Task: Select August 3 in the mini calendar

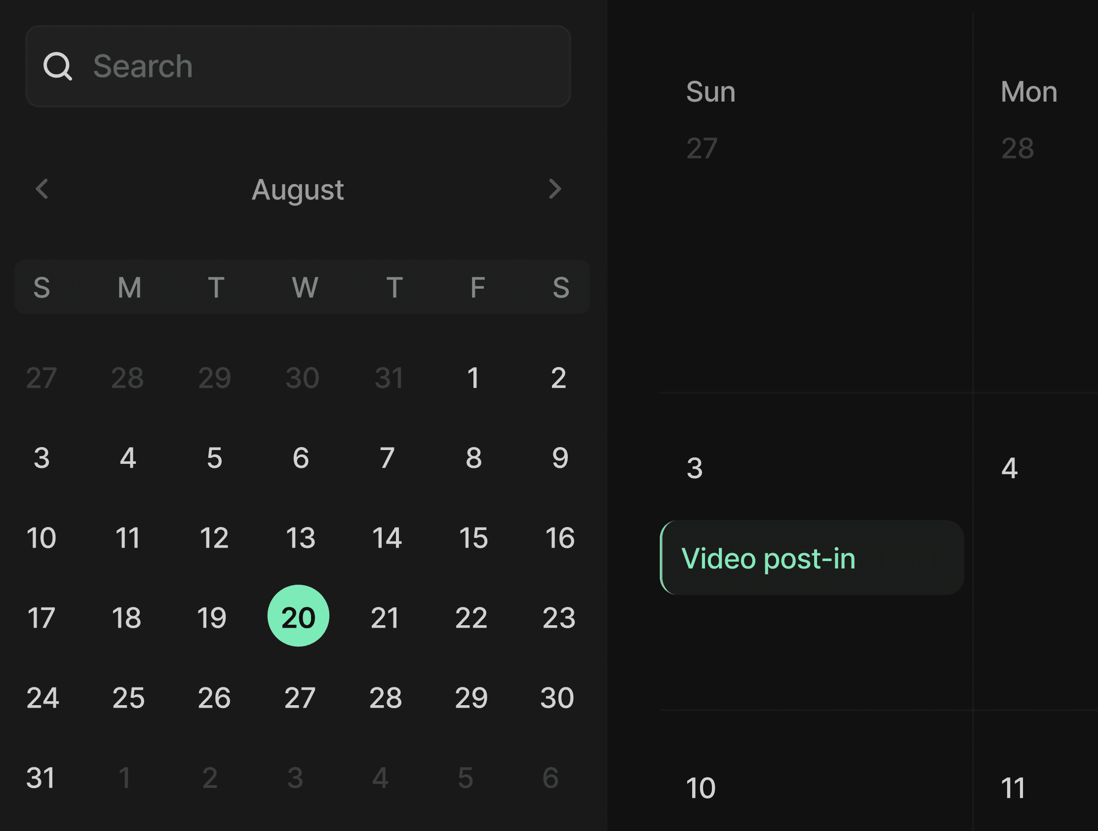Action: [42, 457]
